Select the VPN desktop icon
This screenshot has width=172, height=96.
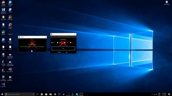(x=3, y=55)
